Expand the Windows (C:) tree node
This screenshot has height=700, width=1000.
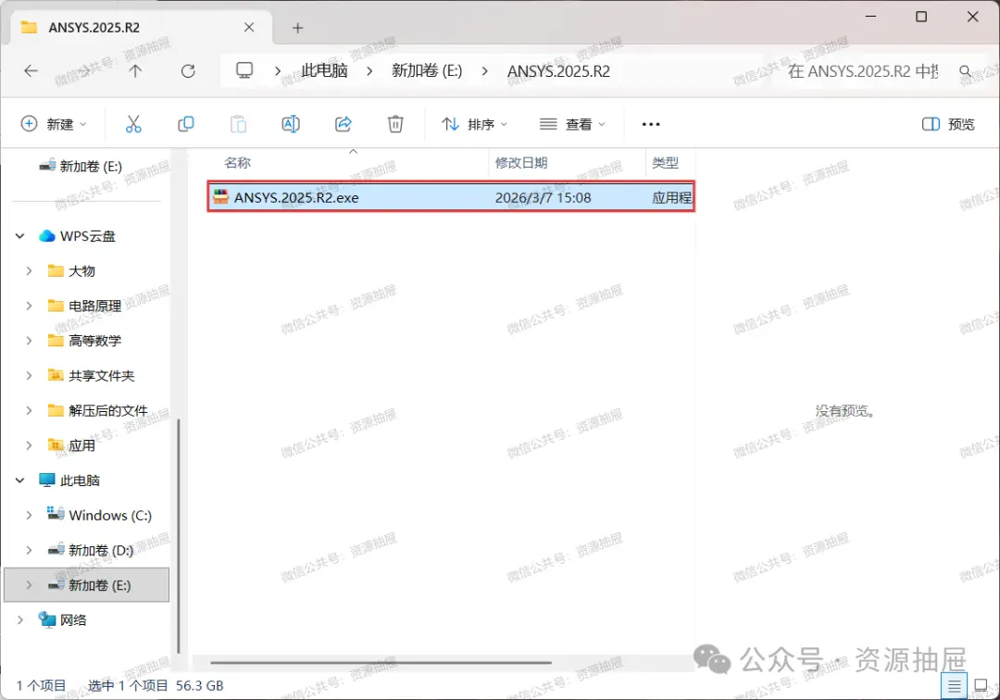[29, 515]
